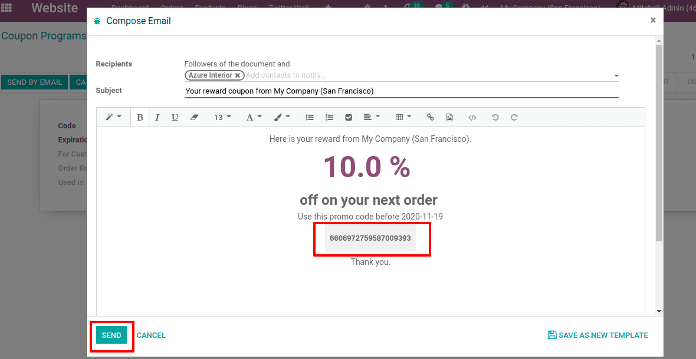Image resolution: width=696 pixels, height=359 pixels.
Task: Open the insert table dropdown
Action: click(x=403, y=117)
